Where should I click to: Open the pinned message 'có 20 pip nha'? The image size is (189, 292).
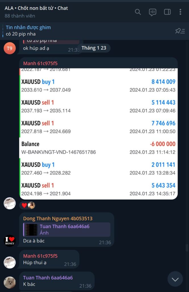28,31
